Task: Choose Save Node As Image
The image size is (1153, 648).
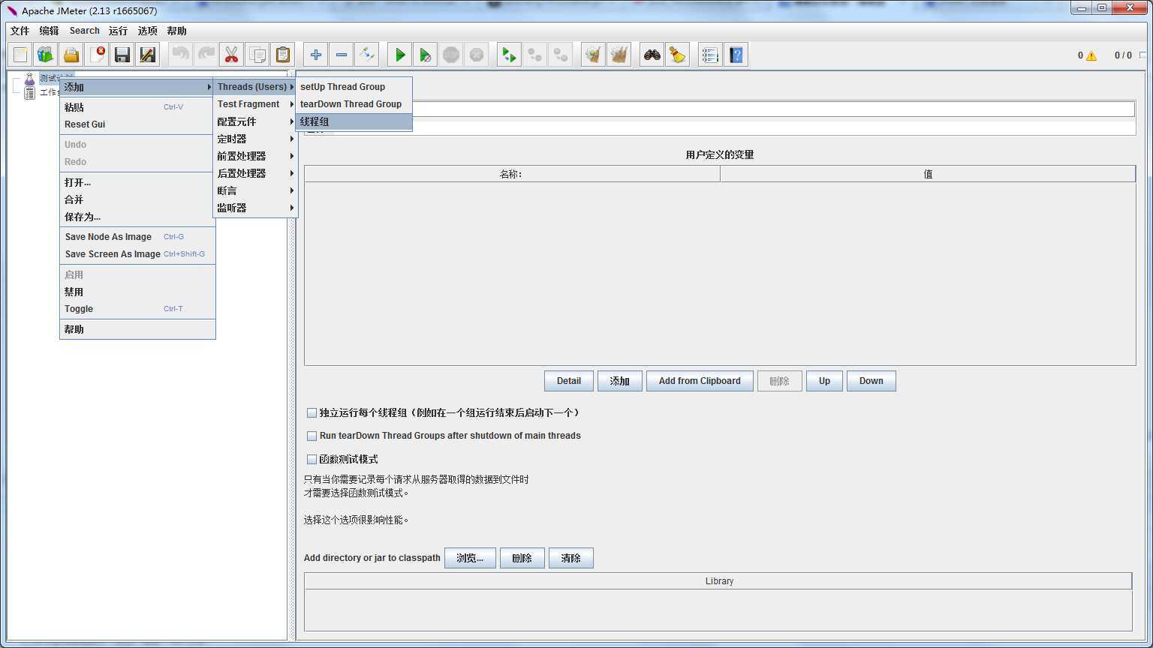Action: 137,237
